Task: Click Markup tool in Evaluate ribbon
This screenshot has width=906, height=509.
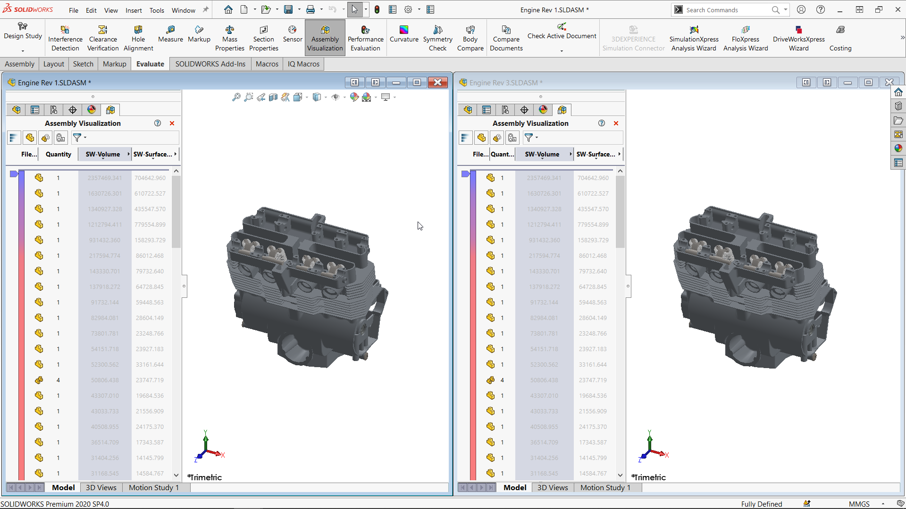Action: (199, 34)
